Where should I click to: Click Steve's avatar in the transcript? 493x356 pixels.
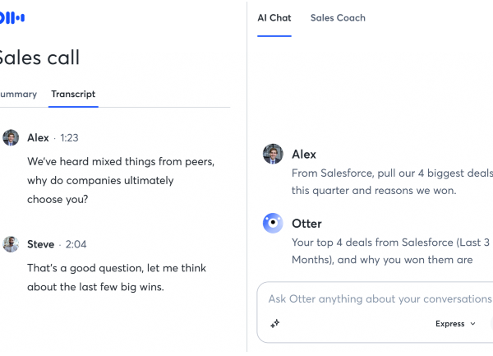[x=11, y=244]
